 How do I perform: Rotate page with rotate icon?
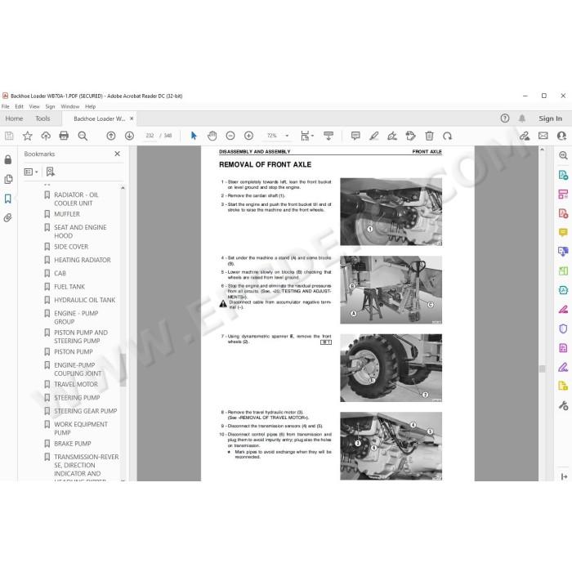coord(447,136)
